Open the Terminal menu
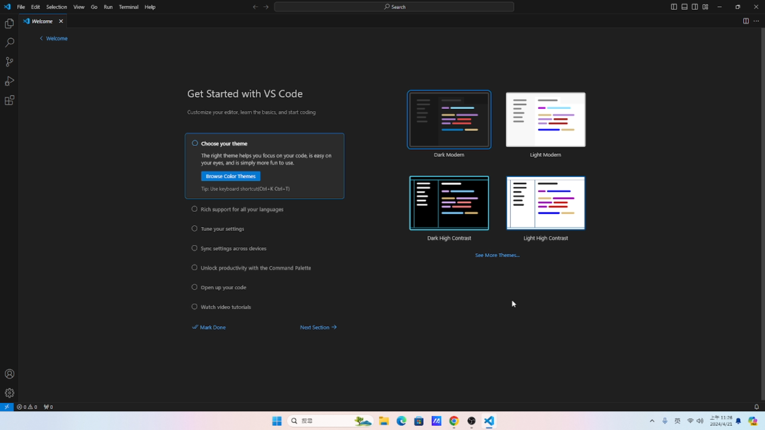The image size is (765, 430). click(x=128, y=7)
